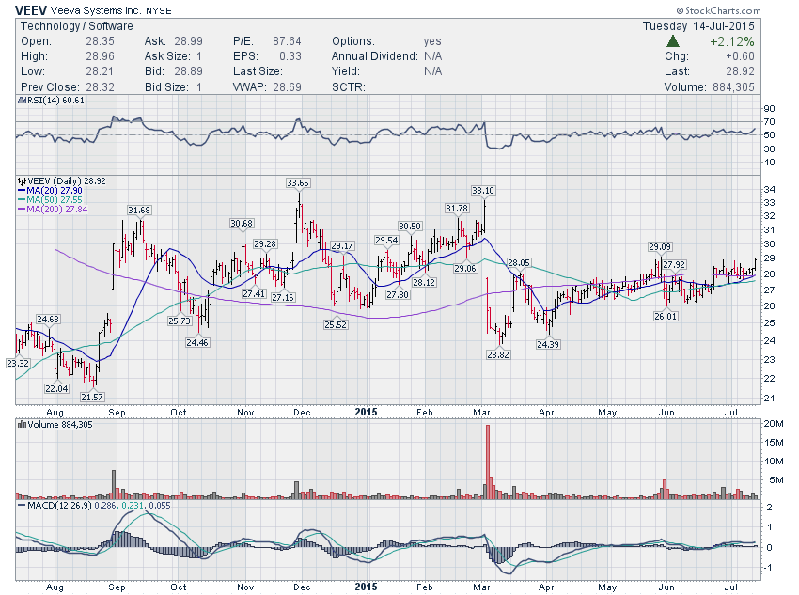
Task: Click the tall March volume spike bar
Action: (488, 462)
